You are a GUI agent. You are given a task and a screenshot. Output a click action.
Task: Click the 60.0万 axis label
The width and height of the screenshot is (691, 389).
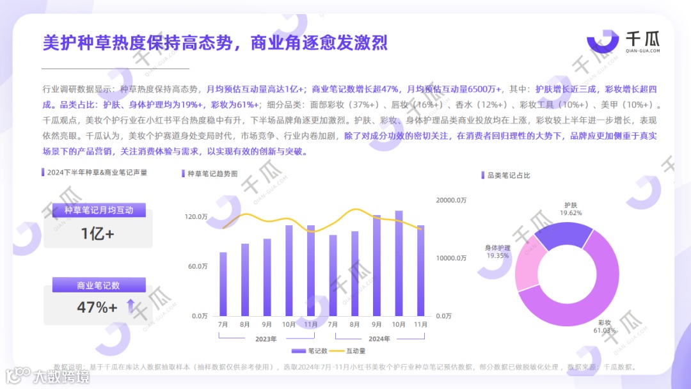pyautogui.click(x=198, y=266)
